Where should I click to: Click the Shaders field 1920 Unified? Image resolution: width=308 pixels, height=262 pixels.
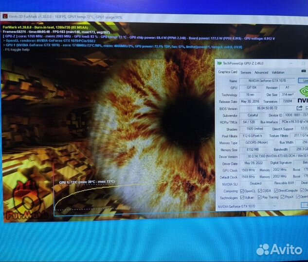point(254,129)
